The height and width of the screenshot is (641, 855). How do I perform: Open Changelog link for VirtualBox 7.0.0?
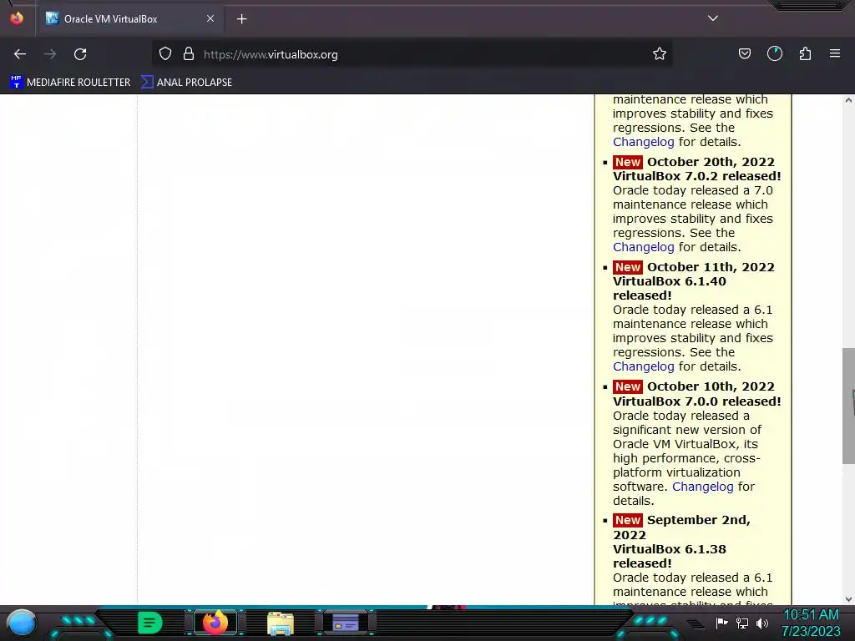(x=702, y=487)
